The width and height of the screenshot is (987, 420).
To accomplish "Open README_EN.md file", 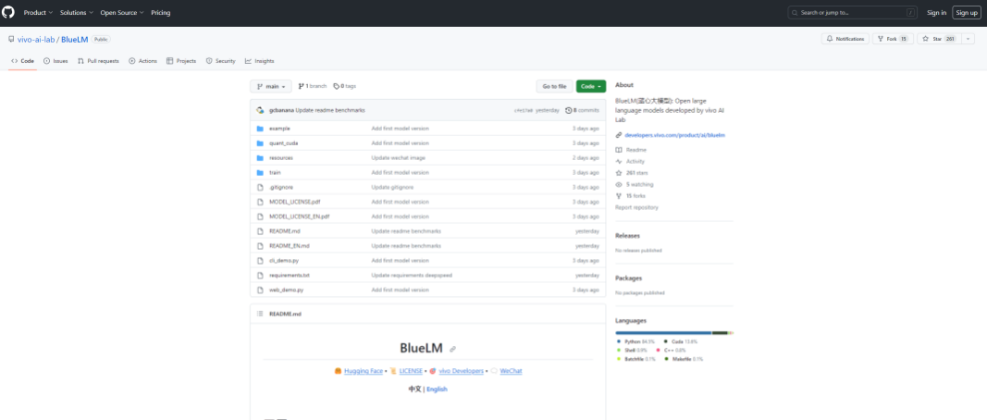I will point(289,245).
